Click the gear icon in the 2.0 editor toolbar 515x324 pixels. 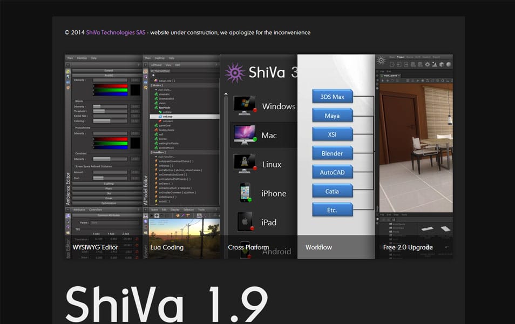point(428,64)
